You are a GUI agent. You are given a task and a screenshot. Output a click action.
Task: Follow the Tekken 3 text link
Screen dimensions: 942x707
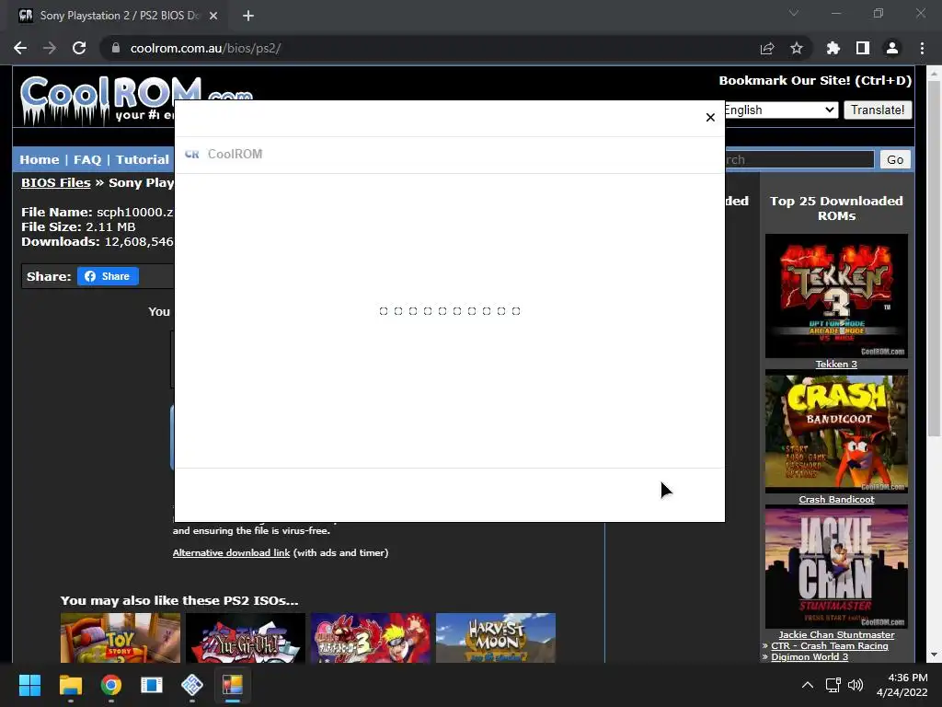tap(836, 365)
